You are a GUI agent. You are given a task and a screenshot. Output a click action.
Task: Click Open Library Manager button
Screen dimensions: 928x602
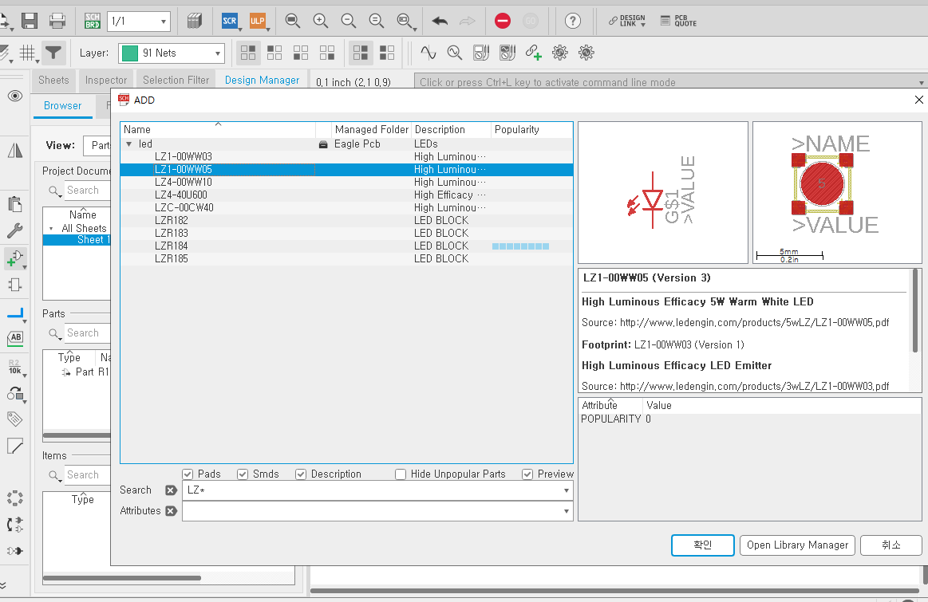click(x=797, y=545)
